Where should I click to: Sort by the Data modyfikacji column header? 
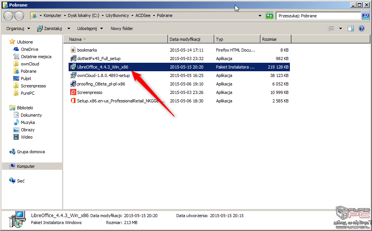coord(191,39)
